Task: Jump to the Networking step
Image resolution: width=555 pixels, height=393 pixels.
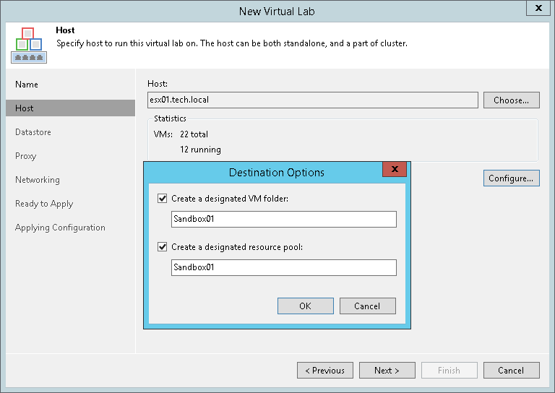Action: (38, 180)
